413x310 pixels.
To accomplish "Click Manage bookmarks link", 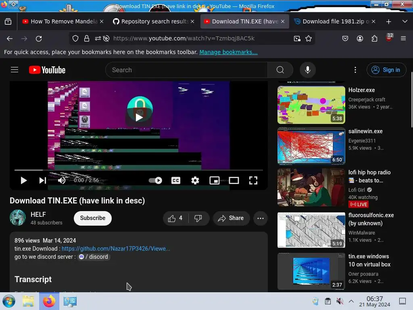I will coord(228,52).
